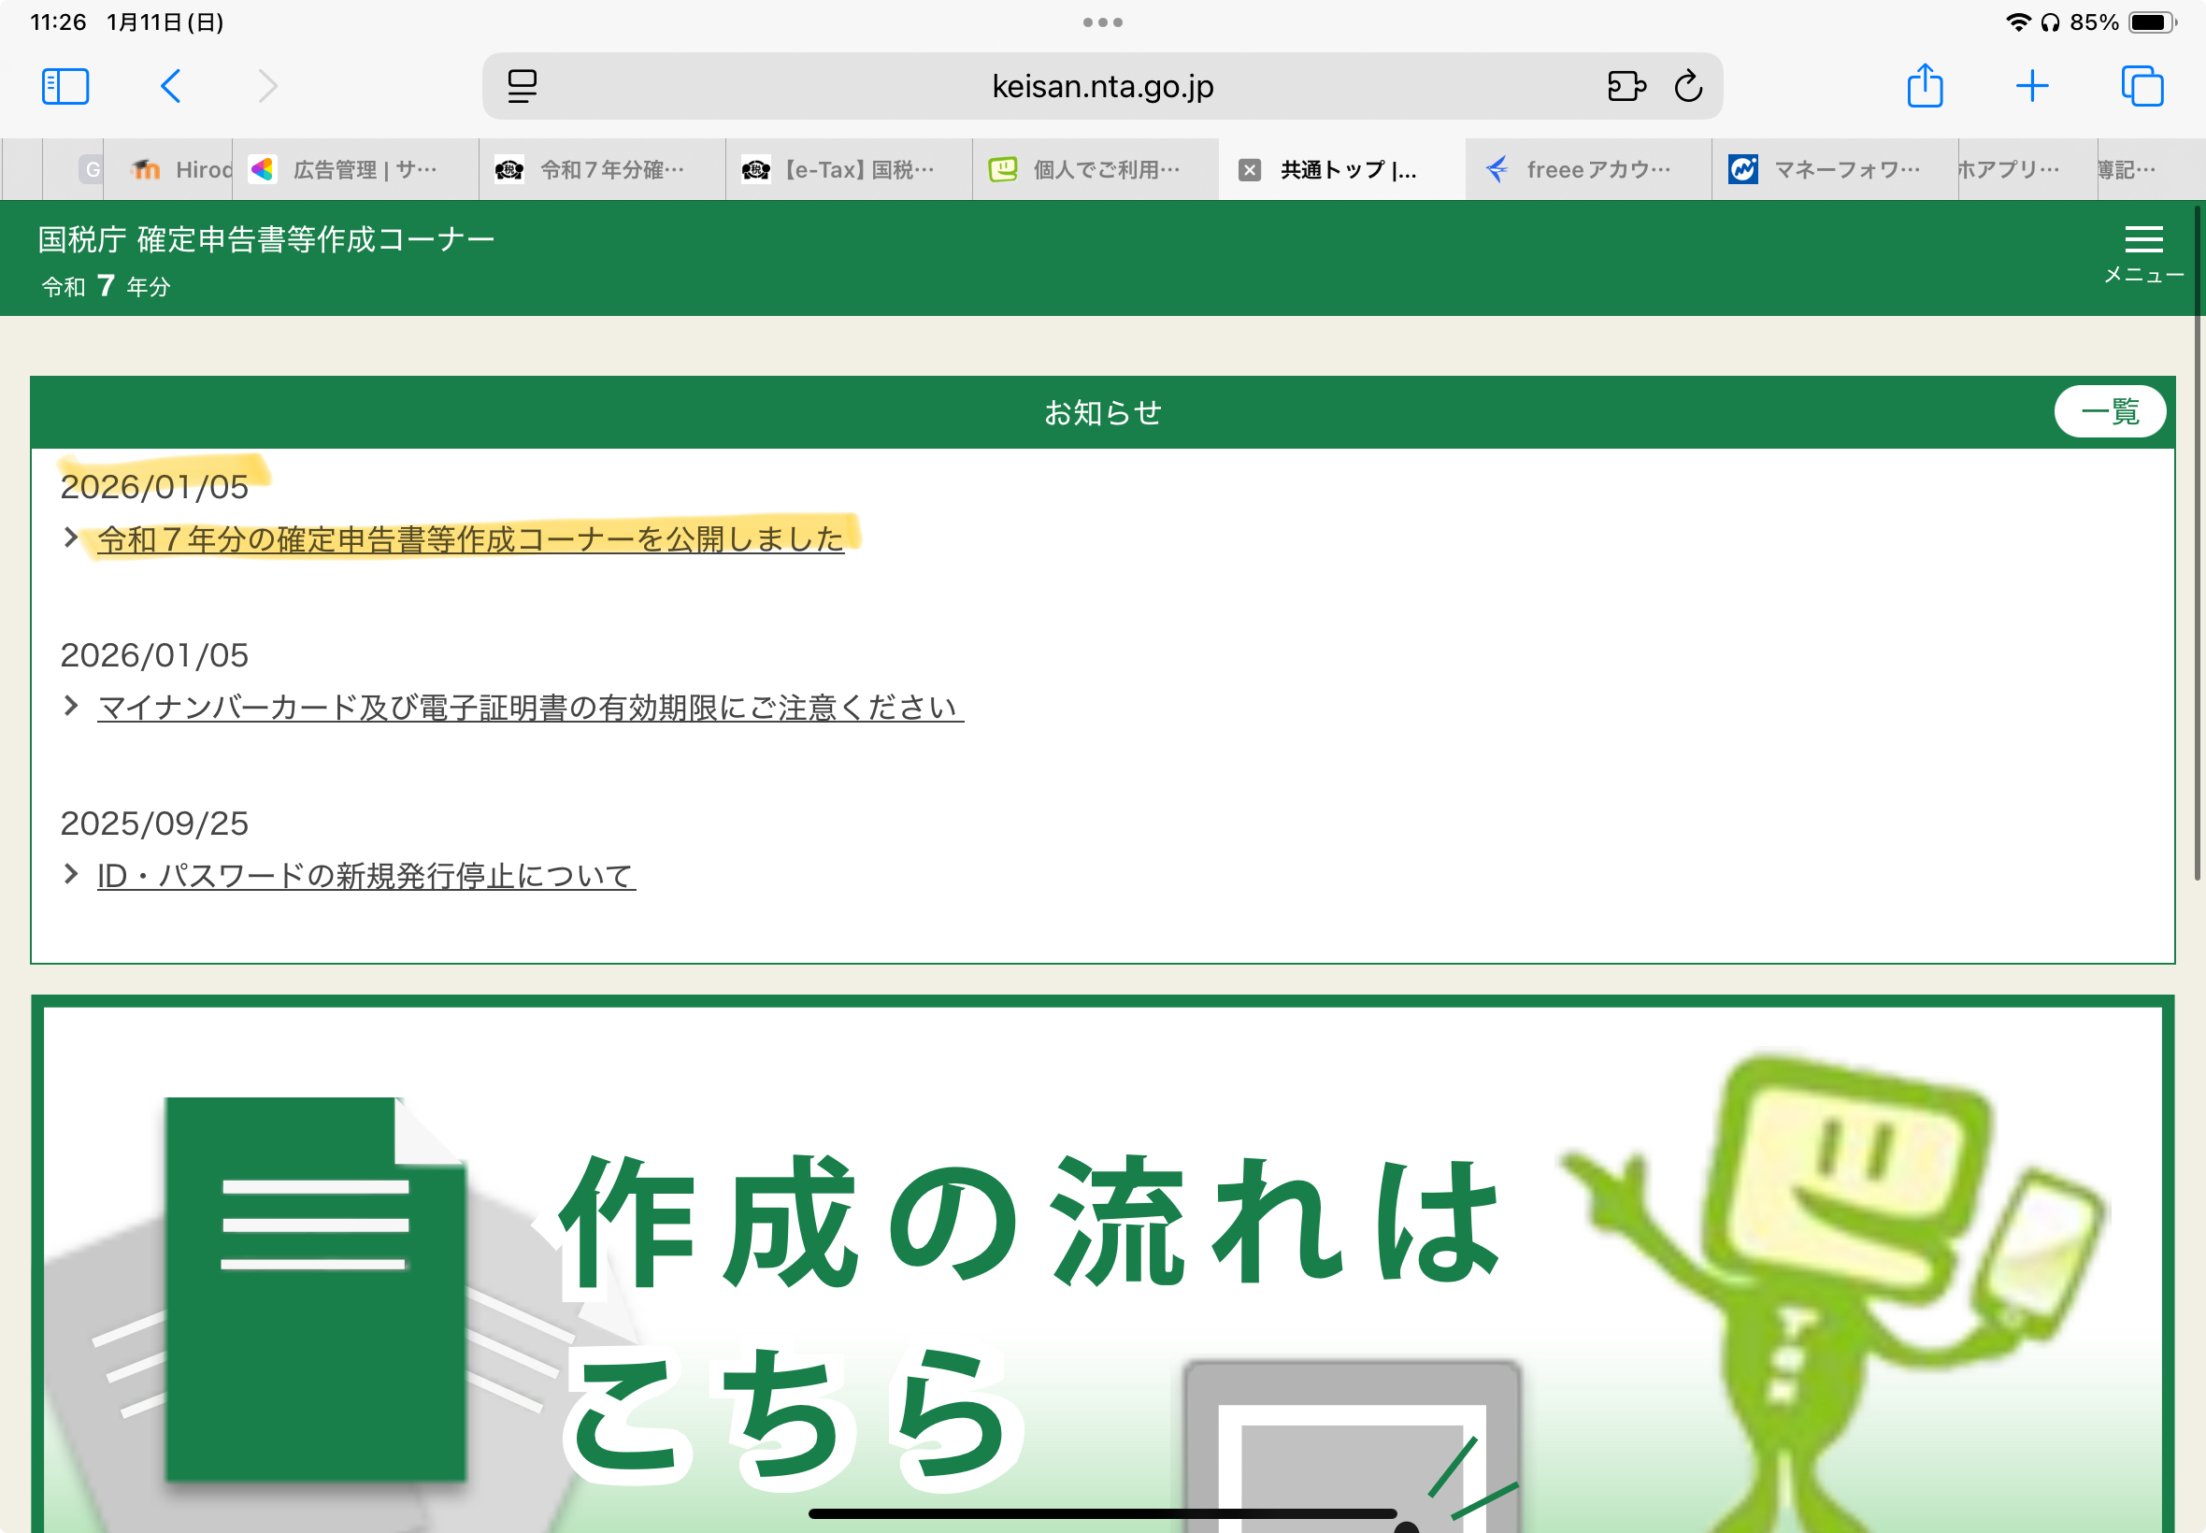This screenshot has width=2206, height=1533.
Task: Open the share sheet icon
Action: point(1925,85)
